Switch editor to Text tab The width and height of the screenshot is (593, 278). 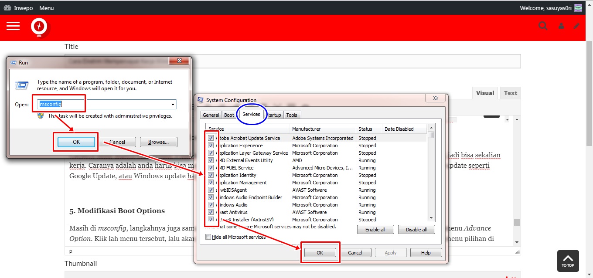510,93
